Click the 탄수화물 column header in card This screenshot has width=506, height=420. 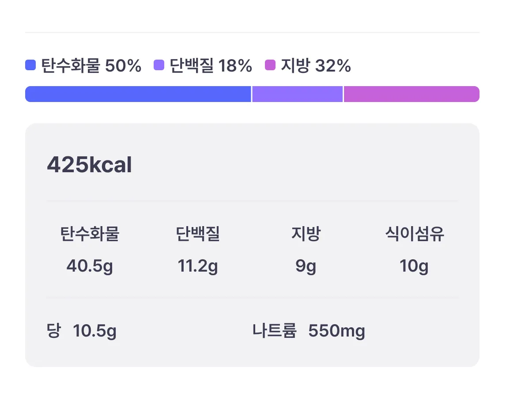pyautogui.click(x=90, y=234)
